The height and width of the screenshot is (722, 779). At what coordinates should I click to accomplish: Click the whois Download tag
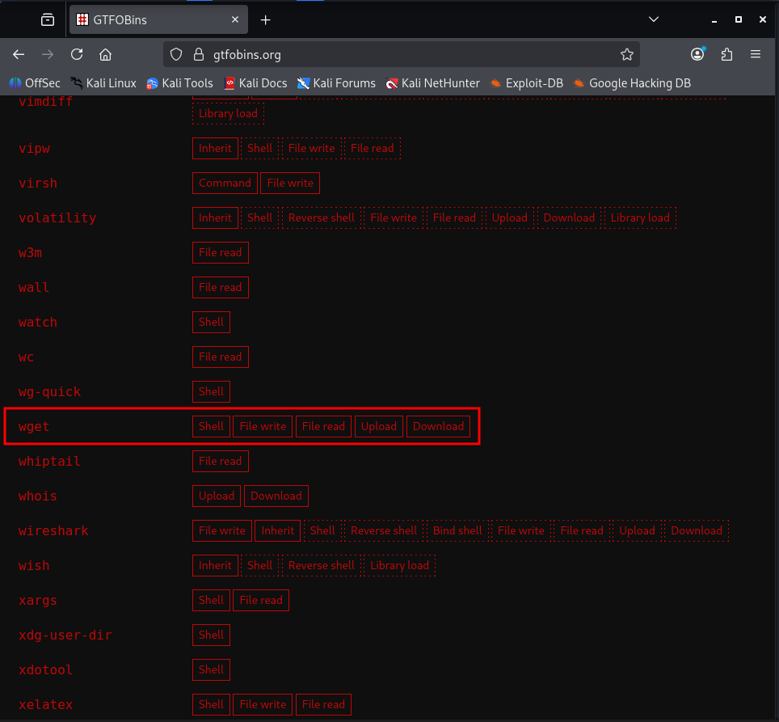pyautogui.click(x=276, y=496)
